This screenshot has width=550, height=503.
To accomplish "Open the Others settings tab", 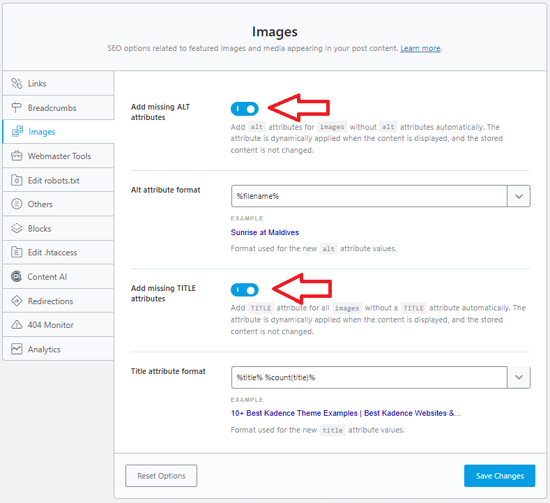I will click(40, 204).
